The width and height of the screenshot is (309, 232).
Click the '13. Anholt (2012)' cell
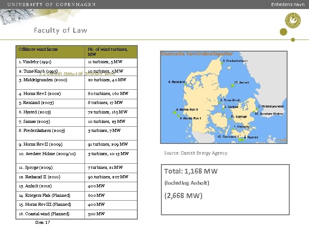(x=50, y=186)
